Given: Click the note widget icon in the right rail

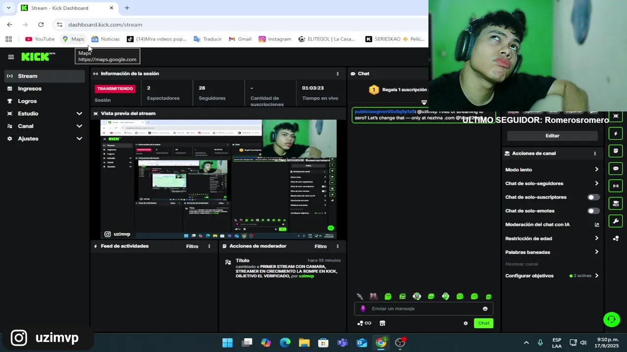Looking at the screenshot, I should pyautogui.click(x=616, y=151).
